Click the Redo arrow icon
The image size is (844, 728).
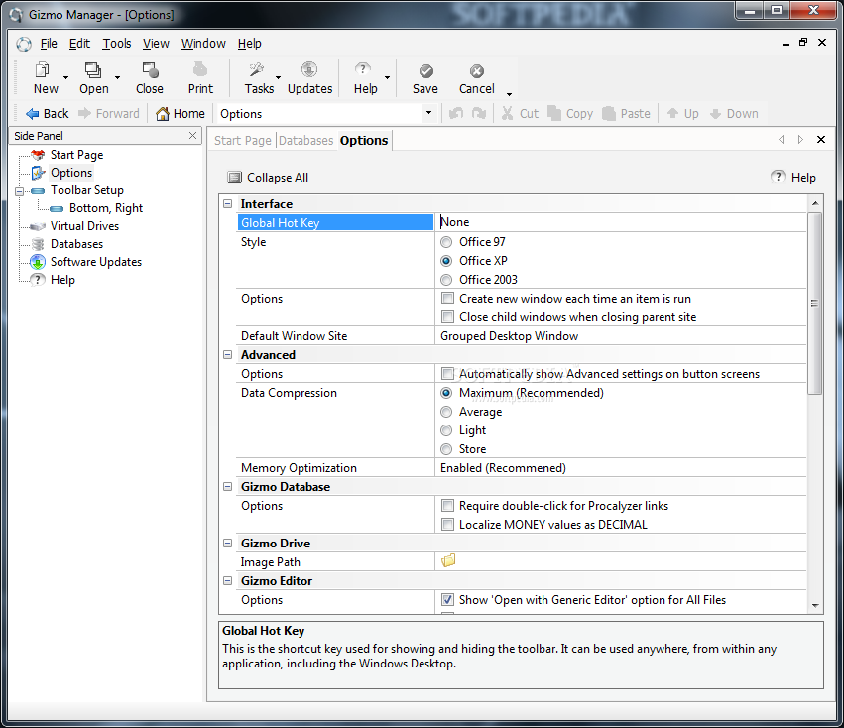[478, 114]
